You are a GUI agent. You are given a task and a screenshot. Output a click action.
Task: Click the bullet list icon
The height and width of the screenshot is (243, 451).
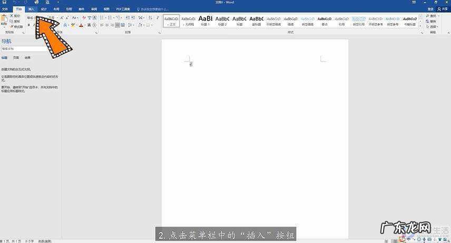(x=103, y=17)
